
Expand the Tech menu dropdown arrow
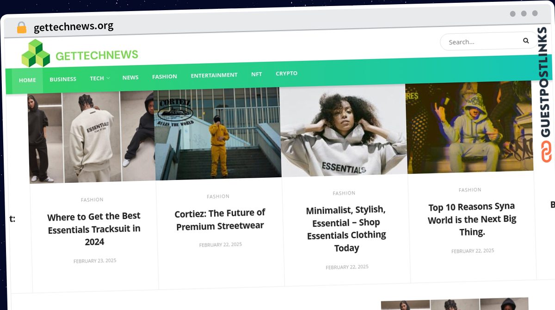click(x=108, y=78)
